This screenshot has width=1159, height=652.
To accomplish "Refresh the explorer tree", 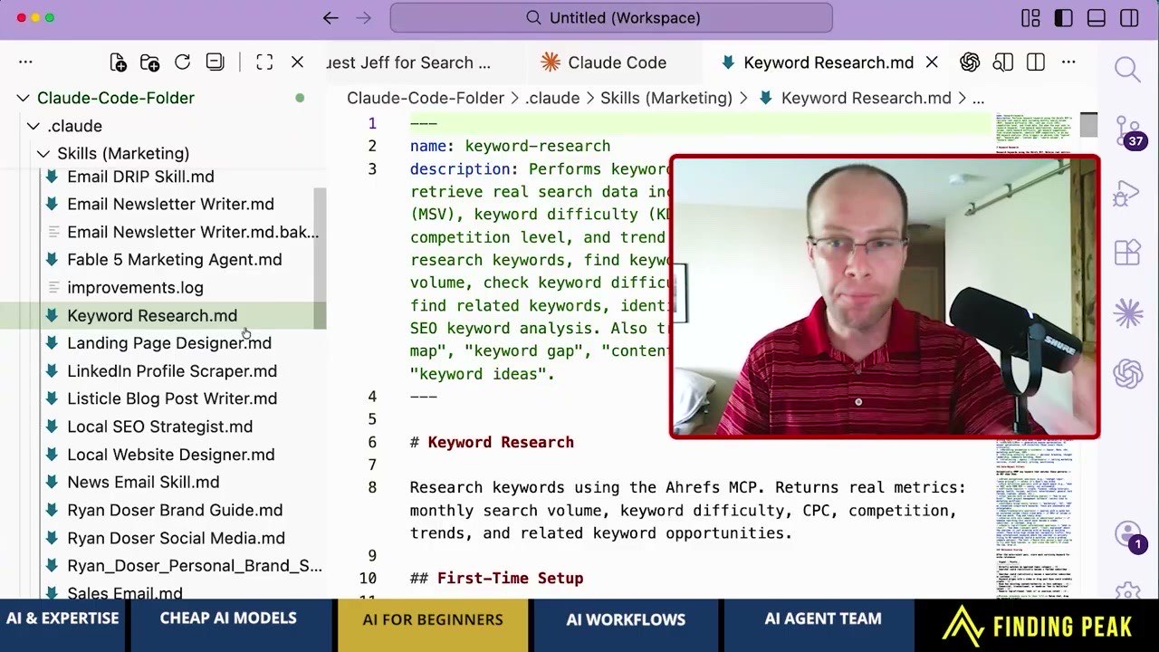I will [x=182, y=62].
